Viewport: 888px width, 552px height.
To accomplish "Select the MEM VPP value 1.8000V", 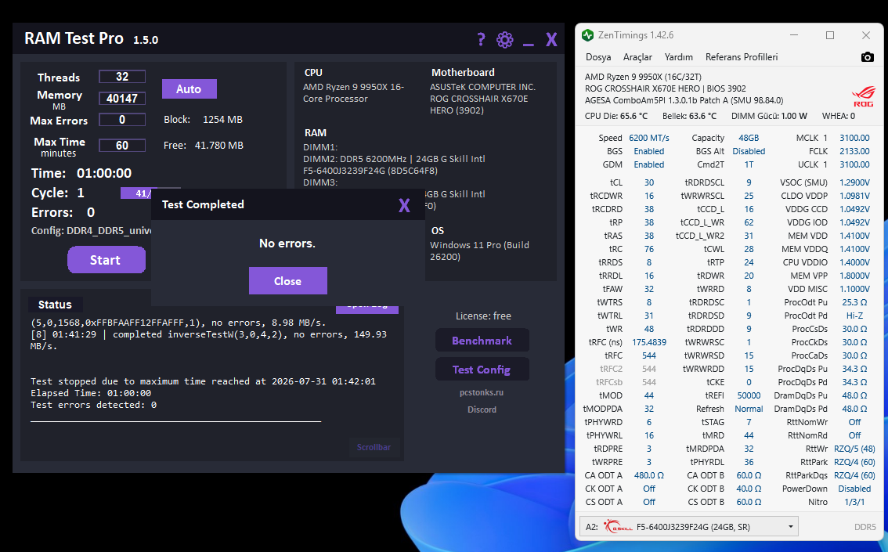I will coord(854,276).
